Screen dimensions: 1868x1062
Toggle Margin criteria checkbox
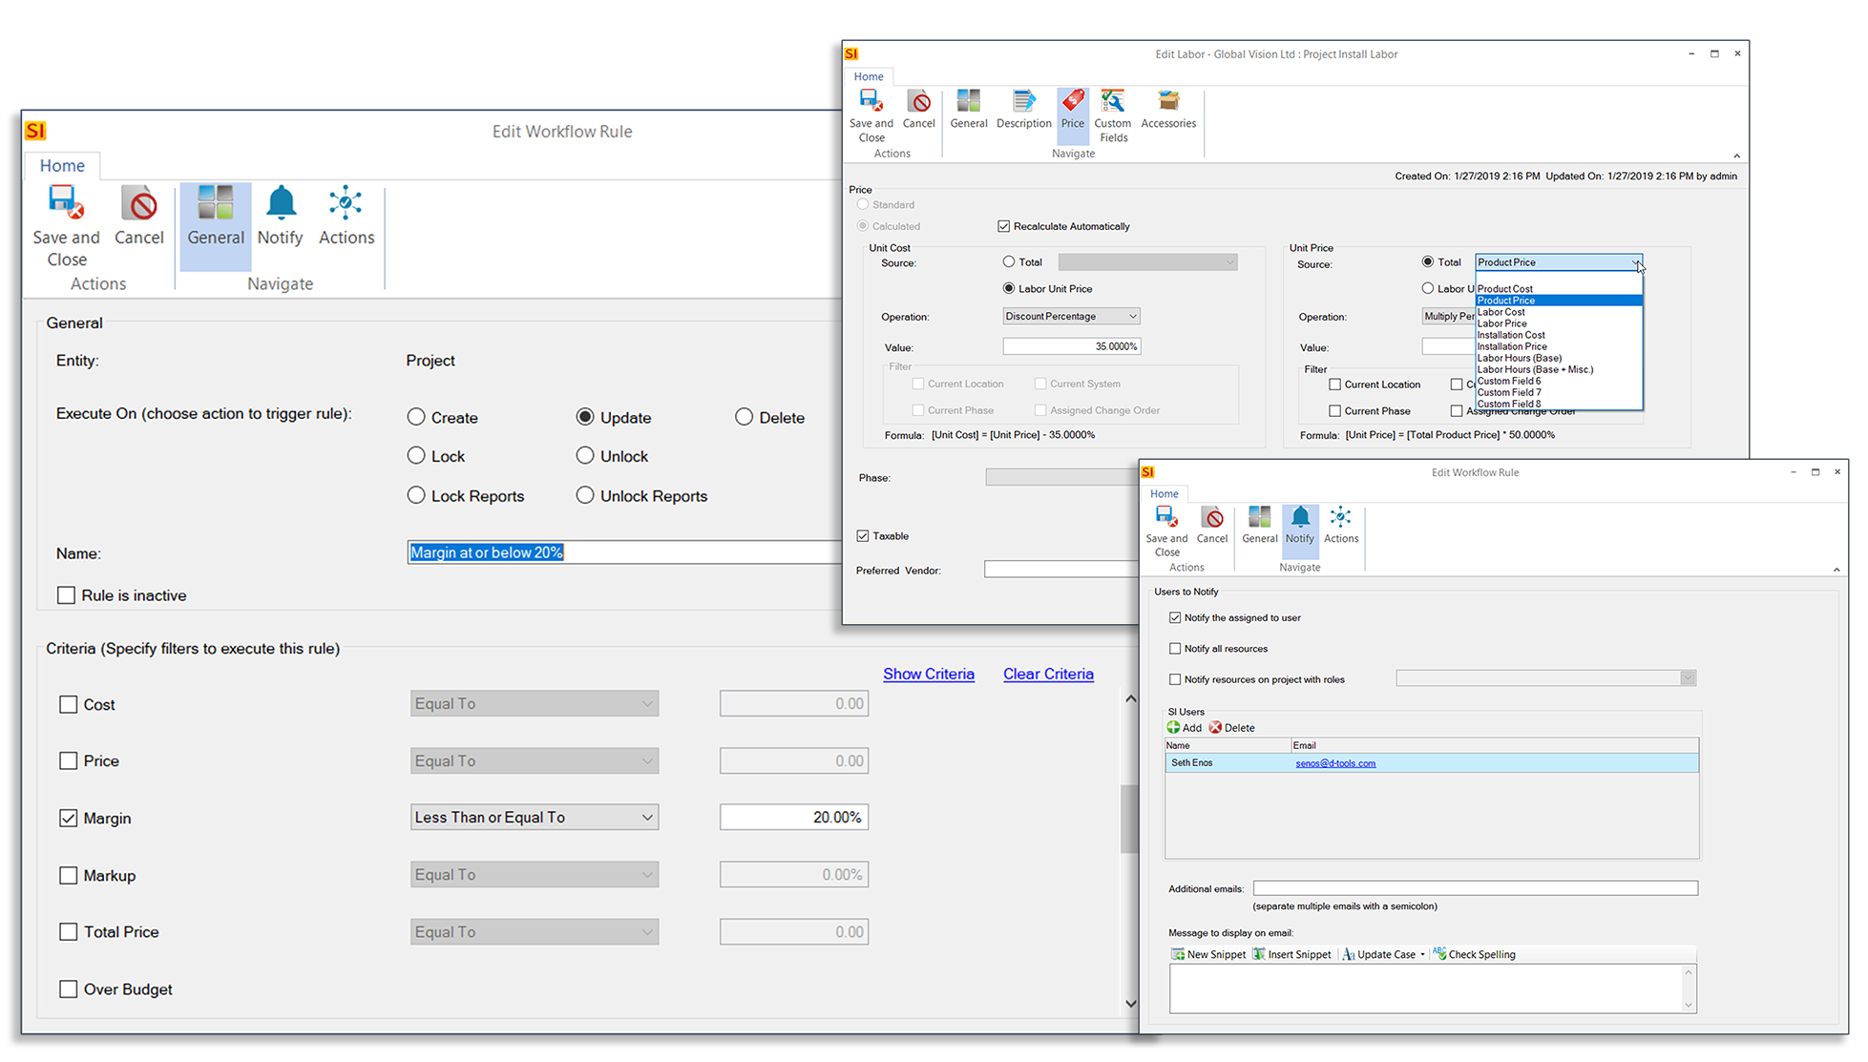68,818
